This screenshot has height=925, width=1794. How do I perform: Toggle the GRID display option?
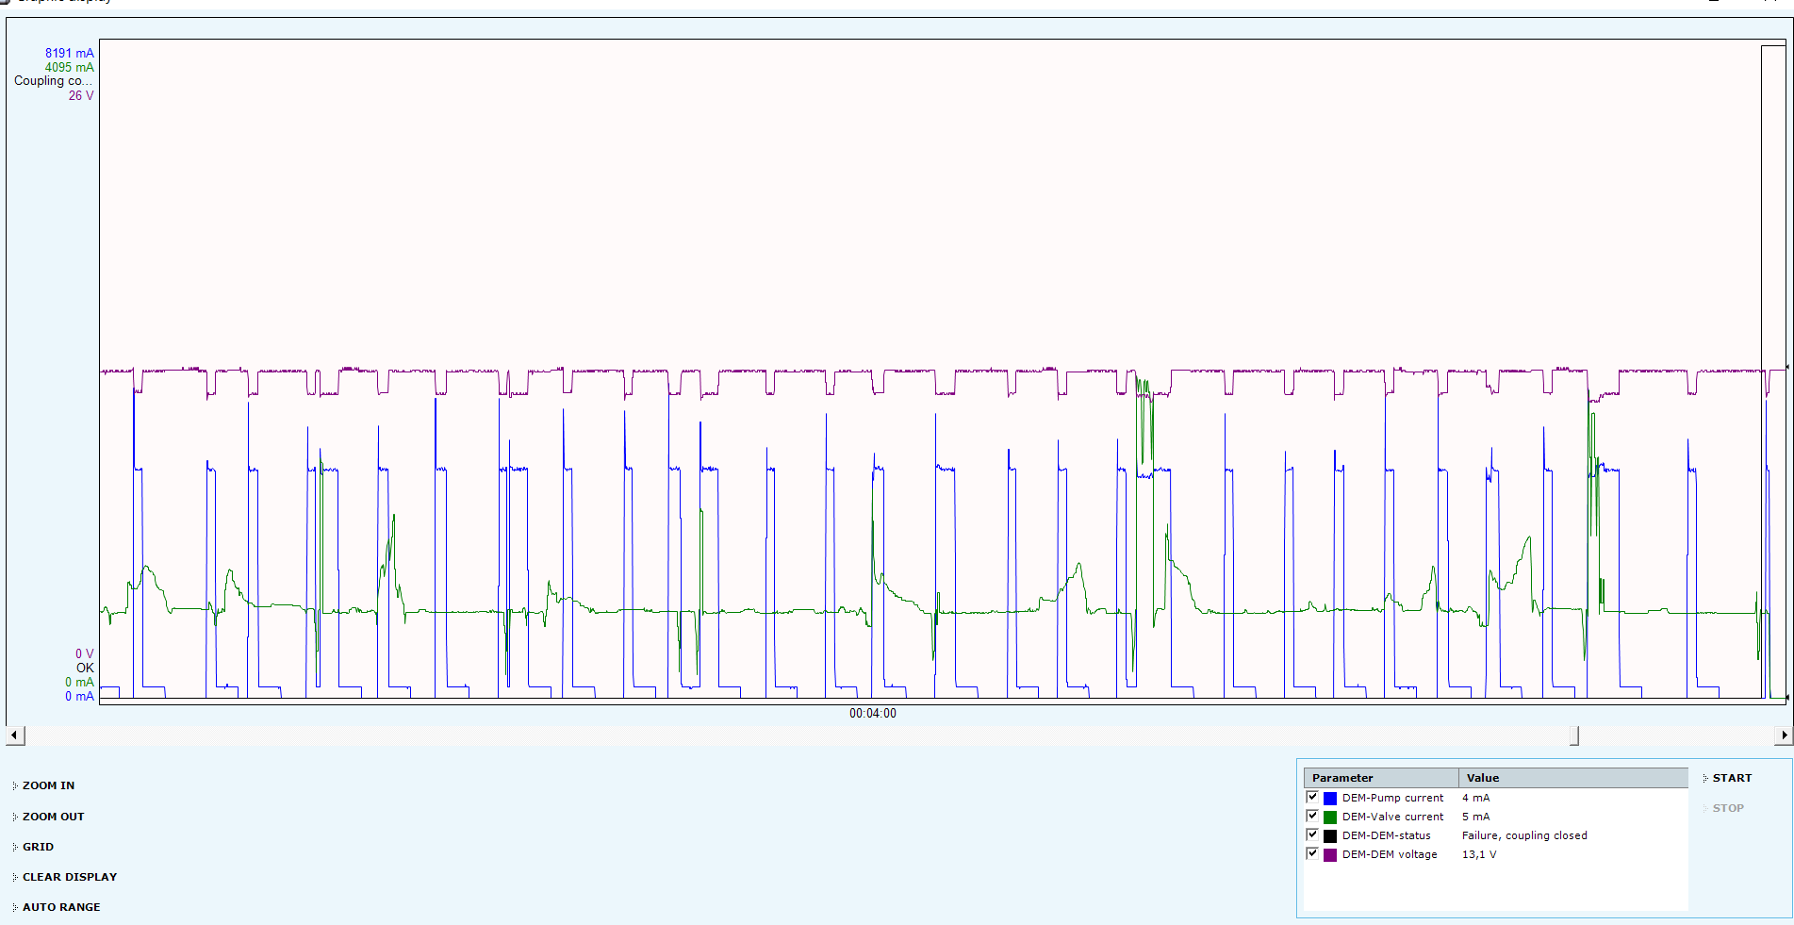point(38,847)
